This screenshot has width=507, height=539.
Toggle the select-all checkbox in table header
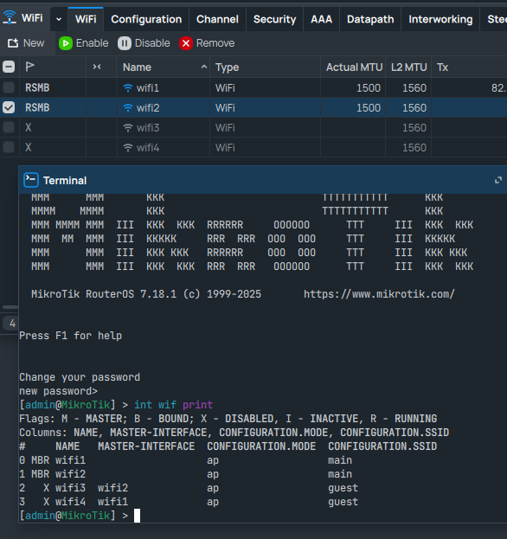click(x=9, y=67)
